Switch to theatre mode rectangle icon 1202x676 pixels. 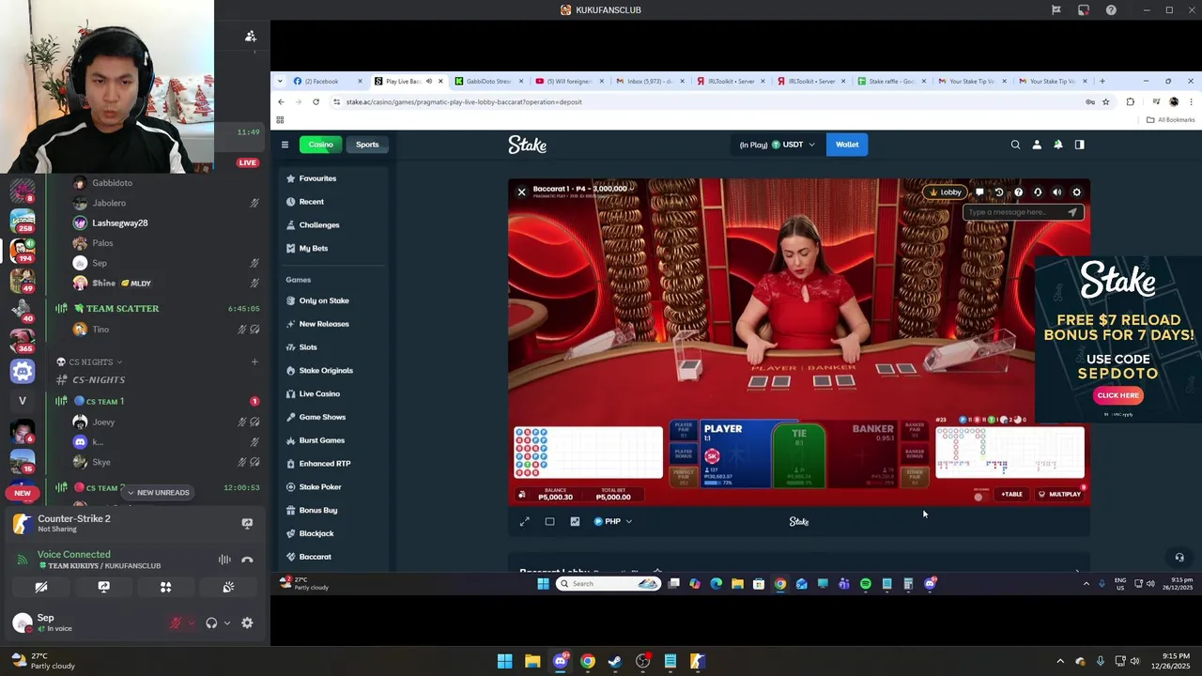click(550, 521)
